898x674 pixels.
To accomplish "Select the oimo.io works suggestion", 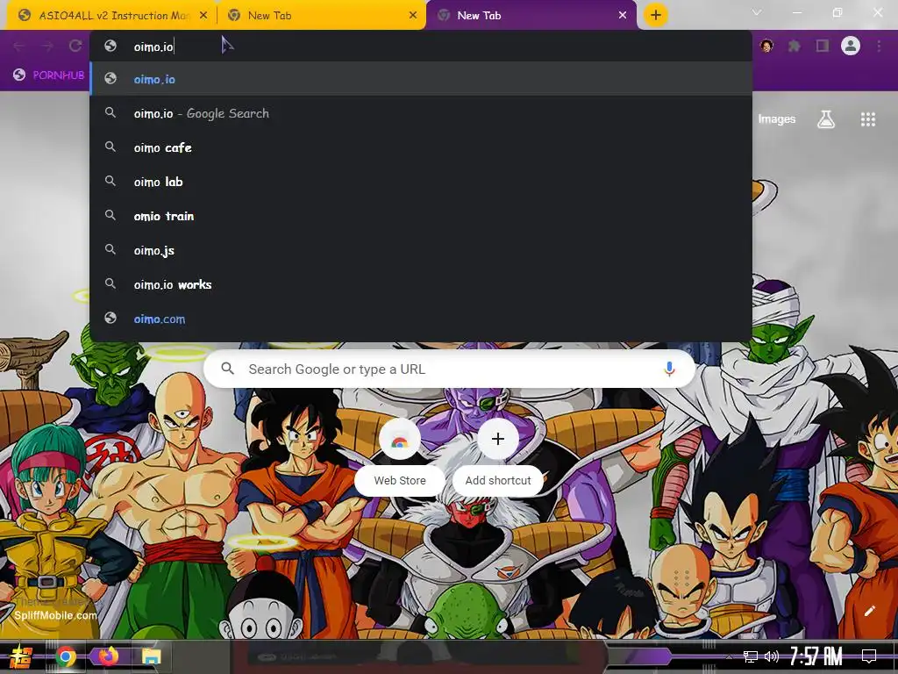I will 420,284.
